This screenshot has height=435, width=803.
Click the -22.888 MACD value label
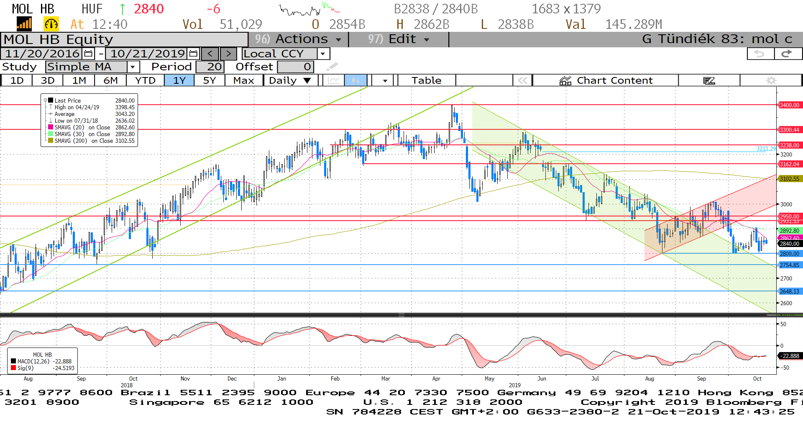(789, 356)
